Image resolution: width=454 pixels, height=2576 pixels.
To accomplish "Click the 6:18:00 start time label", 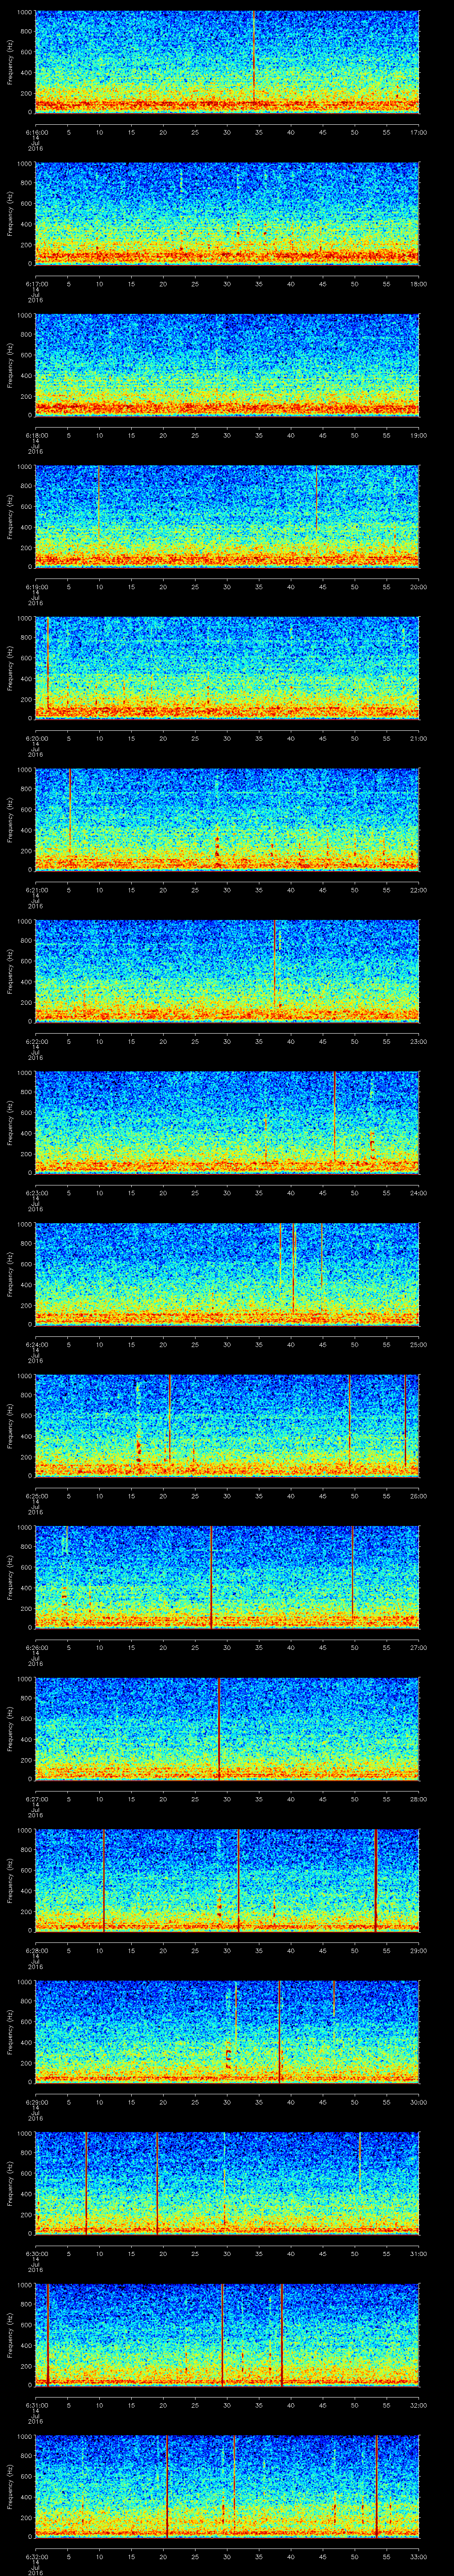I will (36, 436).
